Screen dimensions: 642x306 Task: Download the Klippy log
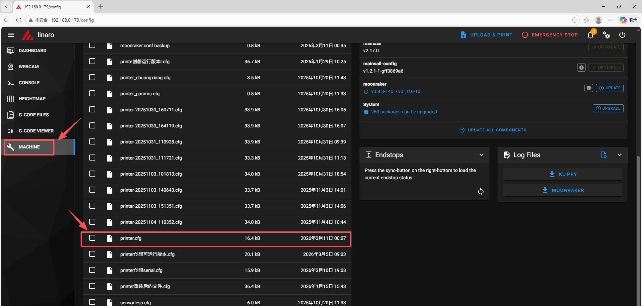click(x=562, y=174)
